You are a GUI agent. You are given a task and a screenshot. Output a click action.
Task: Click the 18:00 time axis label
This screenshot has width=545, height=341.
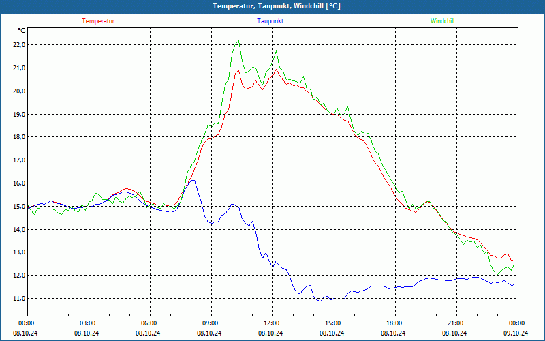pos(394,323)
